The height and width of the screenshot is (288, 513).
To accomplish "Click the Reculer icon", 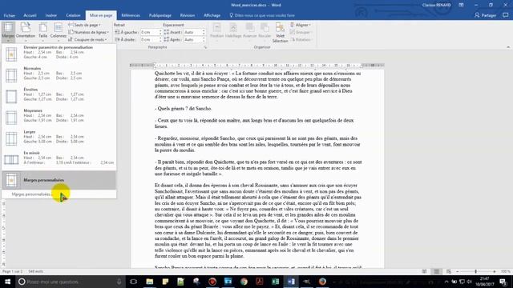I will 265,30.
